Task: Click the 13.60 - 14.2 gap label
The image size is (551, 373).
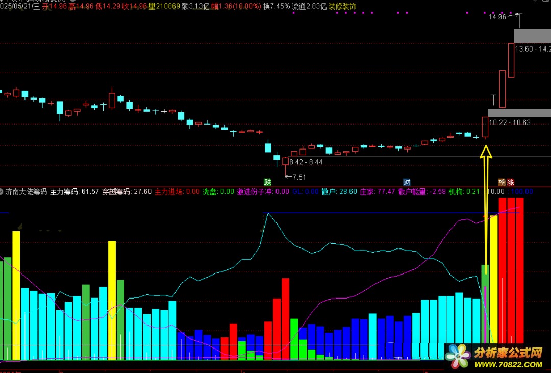Action: 533,49
